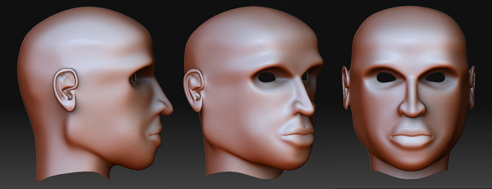Click the front-facing head's viewer-right eye socket
This screenshot has height=189, width=492.
[x=436, y=77]
